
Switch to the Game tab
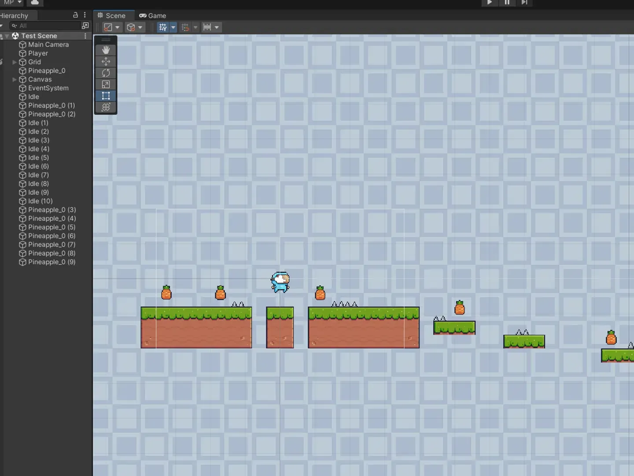[x=153, y=15]
